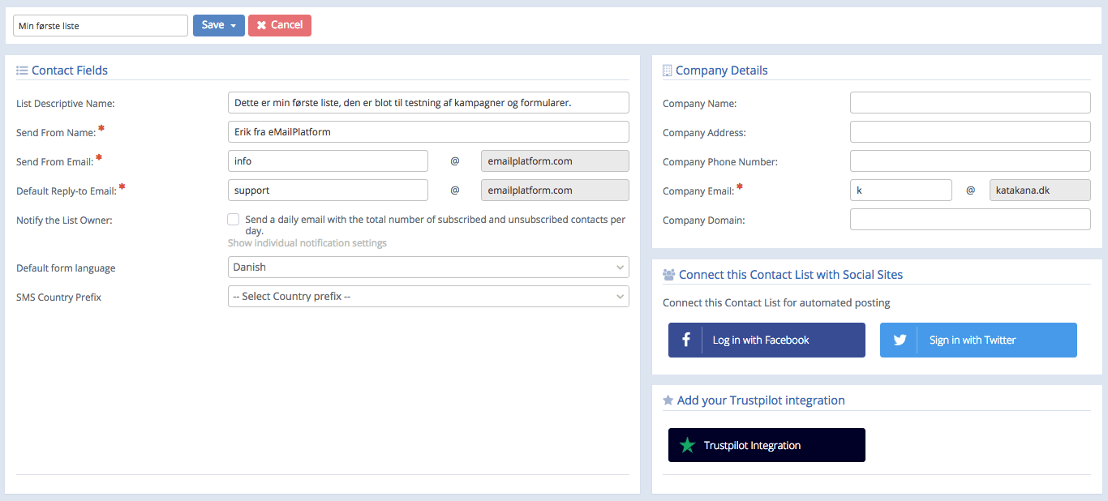This screenshot has height=501, width=1108.
Task: Click the 'katakana.dk' domain field
Action: pos(1040,191)
